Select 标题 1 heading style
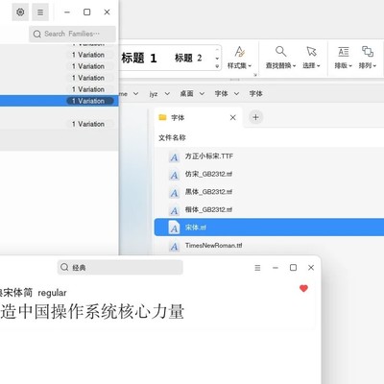 click(138, 59)
